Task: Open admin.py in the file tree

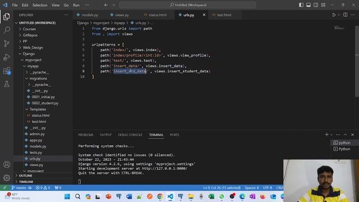Action: pyautogui.click(x=37, y=134)
